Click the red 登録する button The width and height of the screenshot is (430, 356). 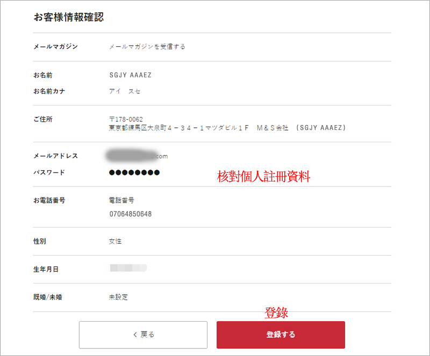coord(281,335)
